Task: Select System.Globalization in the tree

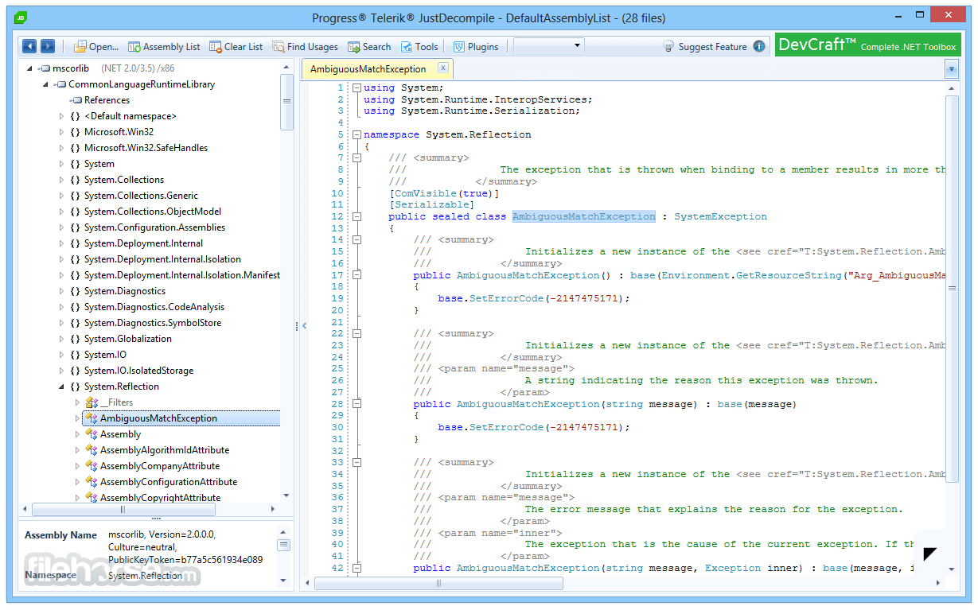Action: click(x=127, y=339)
